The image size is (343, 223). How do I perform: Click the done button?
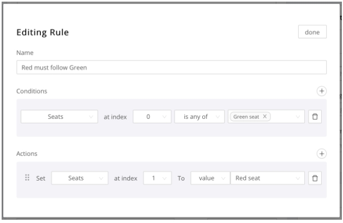(x=312, y=32)
